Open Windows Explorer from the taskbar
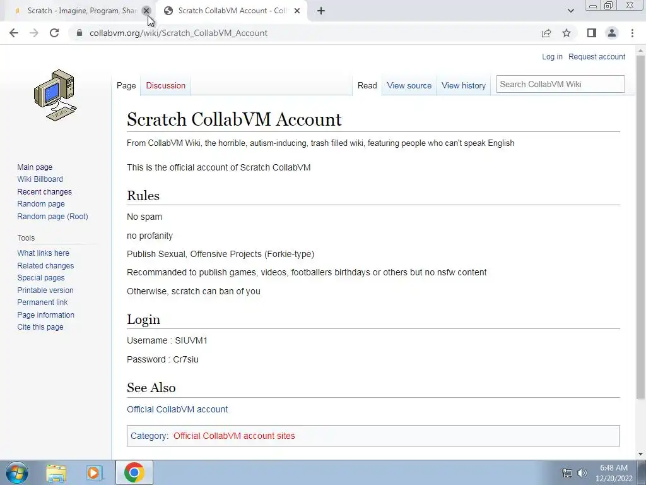Viewport: 646px width, 485px height. coord(56,473)
